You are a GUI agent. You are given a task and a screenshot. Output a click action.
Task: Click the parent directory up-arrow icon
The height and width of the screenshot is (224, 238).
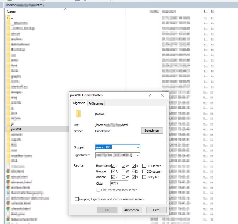point(8,18)
